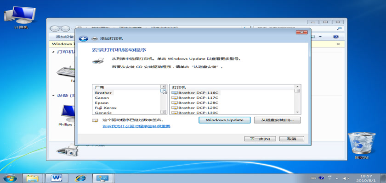
Task: Collapse the 设备 group in background window
Action: tap(53, 96)
